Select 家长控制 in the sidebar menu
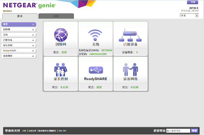 [x=19, y=46]
